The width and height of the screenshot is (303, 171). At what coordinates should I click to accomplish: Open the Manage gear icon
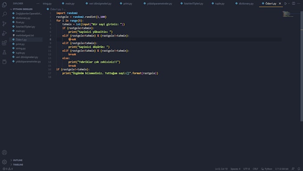4,162
